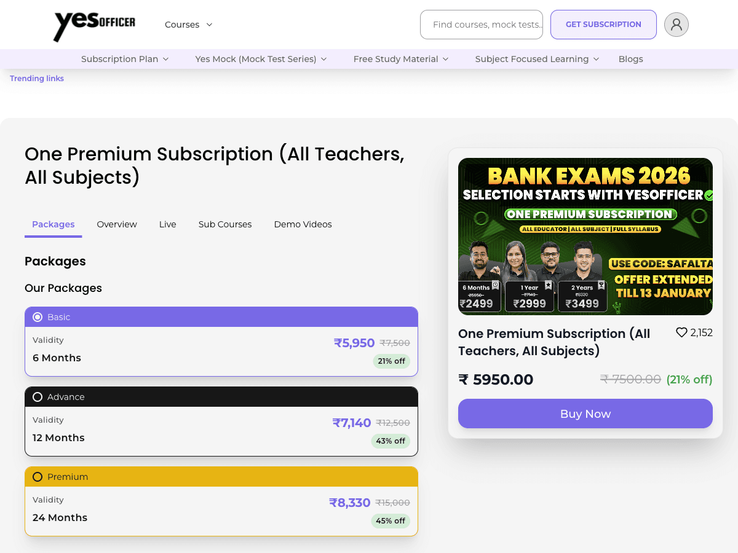Select the Advance package radio button

(x=38, y=396)
